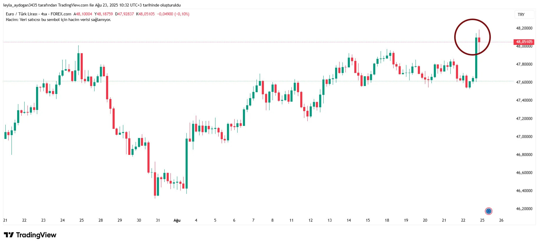
Task: Click the Hacim volume indicator text
Action: tap(58, 20)
